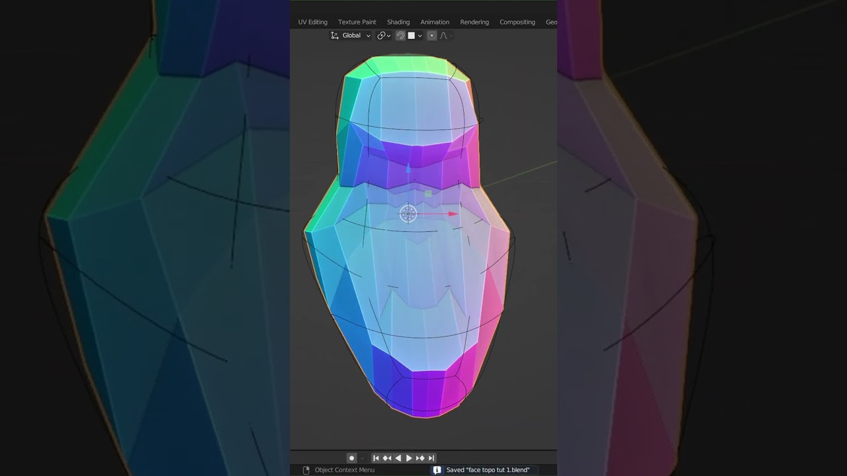847x476 pixels.
Task: Open the Shading workspace tab
Action: 398,22
